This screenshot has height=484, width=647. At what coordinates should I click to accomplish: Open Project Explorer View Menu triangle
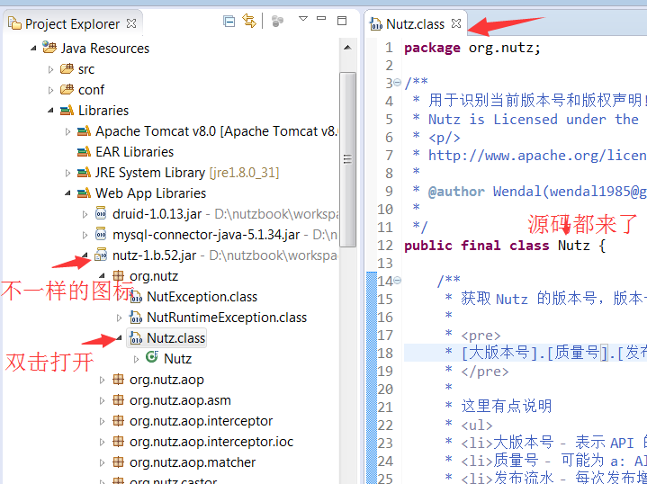point(303,19)
